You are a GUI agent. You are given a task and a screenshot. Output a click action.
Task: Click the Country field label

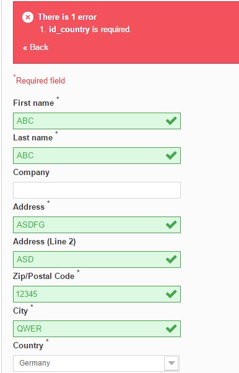pos(28,345)
